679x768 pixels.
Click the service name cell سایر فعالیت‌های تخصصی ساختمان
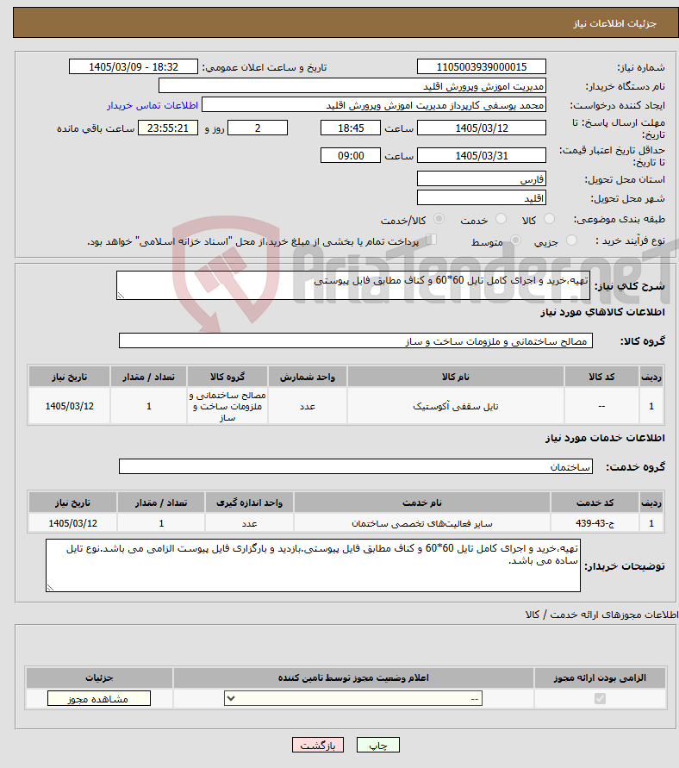[x=422, y=523]
